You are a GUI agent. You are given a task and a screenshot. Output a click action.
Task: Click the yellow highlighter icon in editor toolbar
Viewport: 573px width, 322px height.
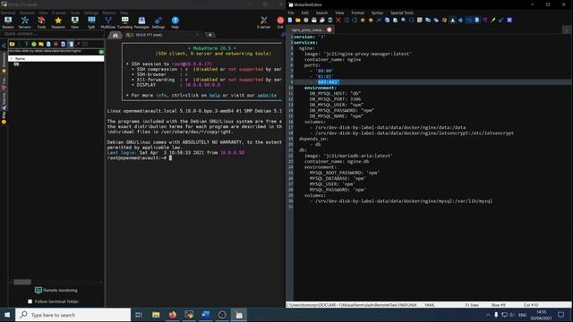click(x=493, y=20)
